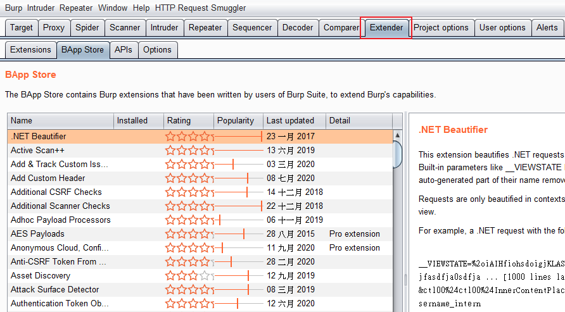565x312 pixels.
Task: Sort the table by Popularity column
Action: click(239, 120)
